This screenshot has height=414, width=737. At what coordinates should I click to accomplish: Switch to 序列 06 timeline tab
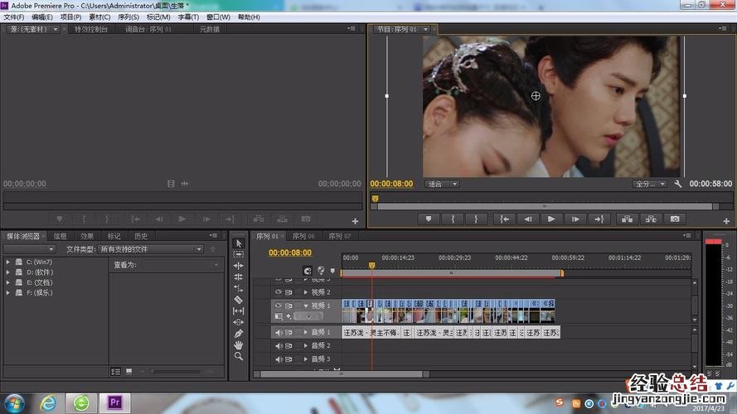[x=303, y=236]
